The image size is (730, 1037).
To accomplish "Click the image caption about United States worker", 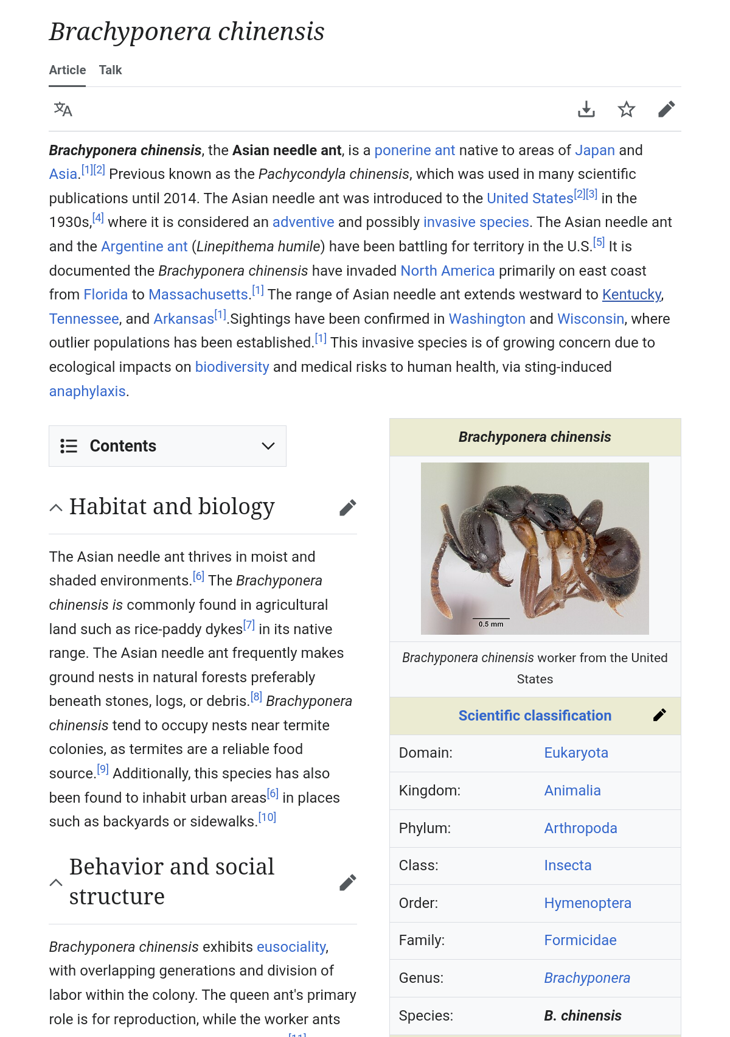I will coord(535,668).
